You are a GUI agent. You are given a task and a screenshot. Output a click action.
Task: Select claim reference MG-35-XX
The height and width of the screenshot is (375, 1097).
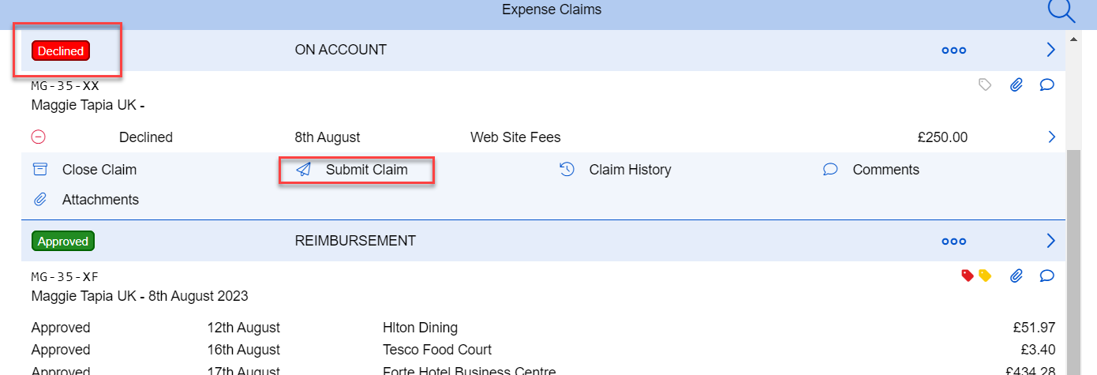tap(65, 86)
